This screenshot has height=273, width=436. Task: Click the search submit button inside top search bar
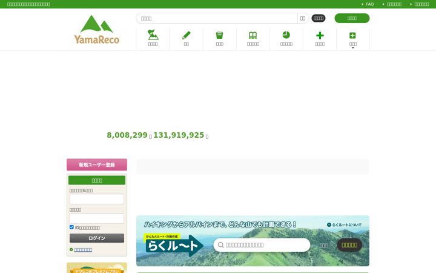(x=303, y=18)
